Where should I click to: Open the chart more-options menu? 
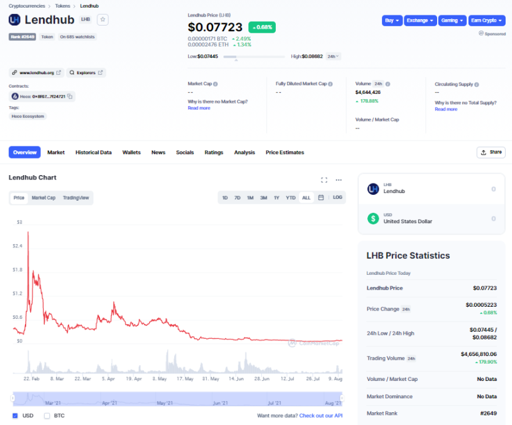click(x=337, y=180)
